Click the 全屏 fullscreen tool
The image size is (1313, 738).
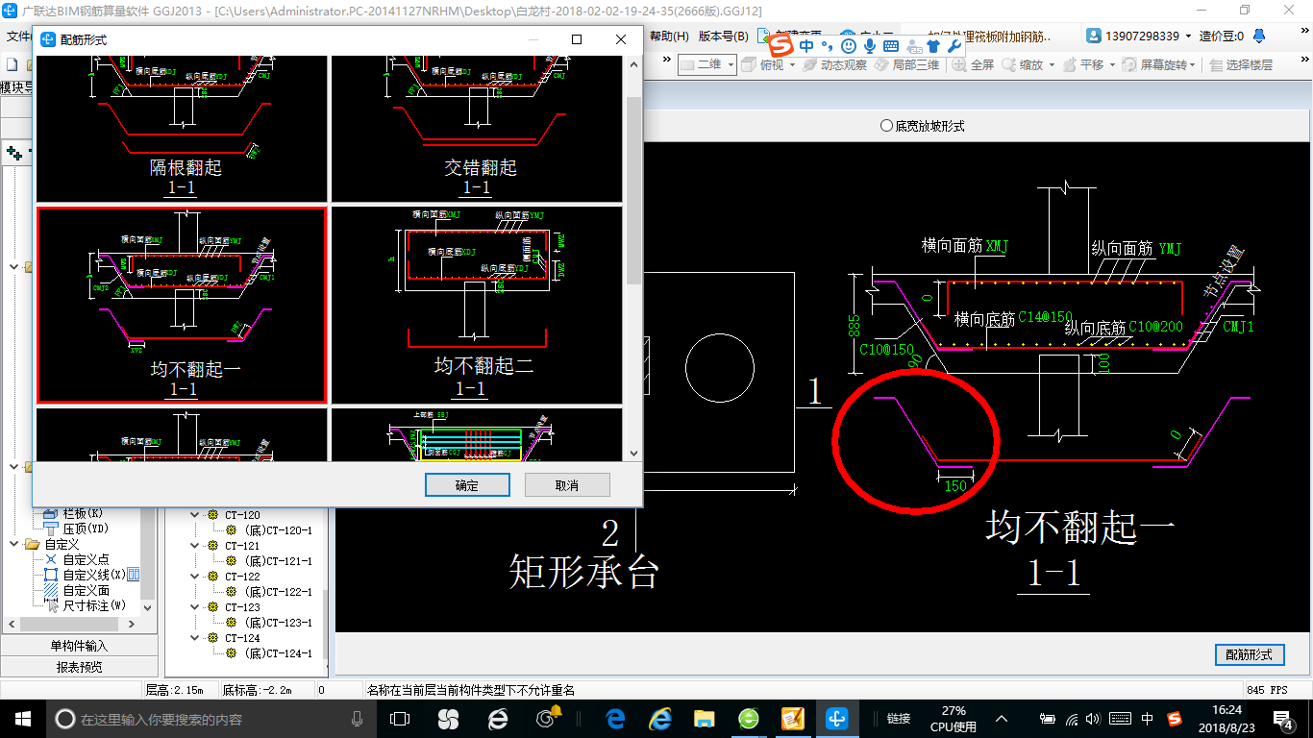(974, 64)
